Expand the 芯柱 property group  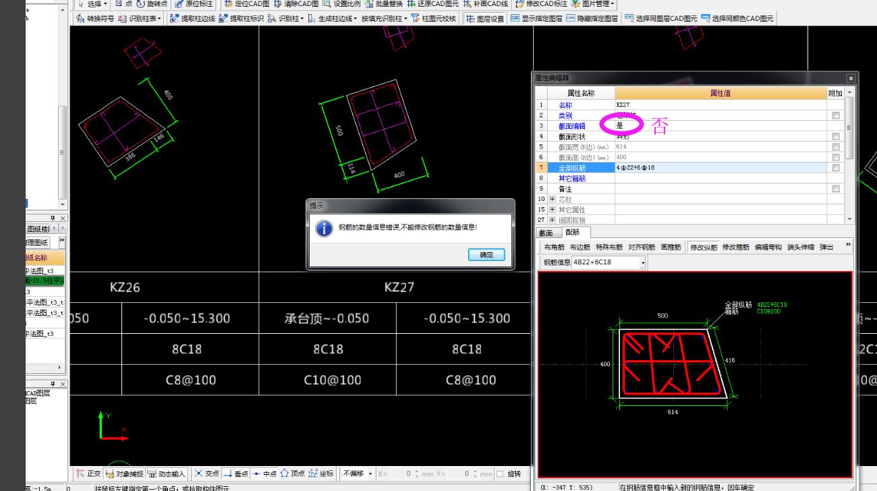coord(553,199)
